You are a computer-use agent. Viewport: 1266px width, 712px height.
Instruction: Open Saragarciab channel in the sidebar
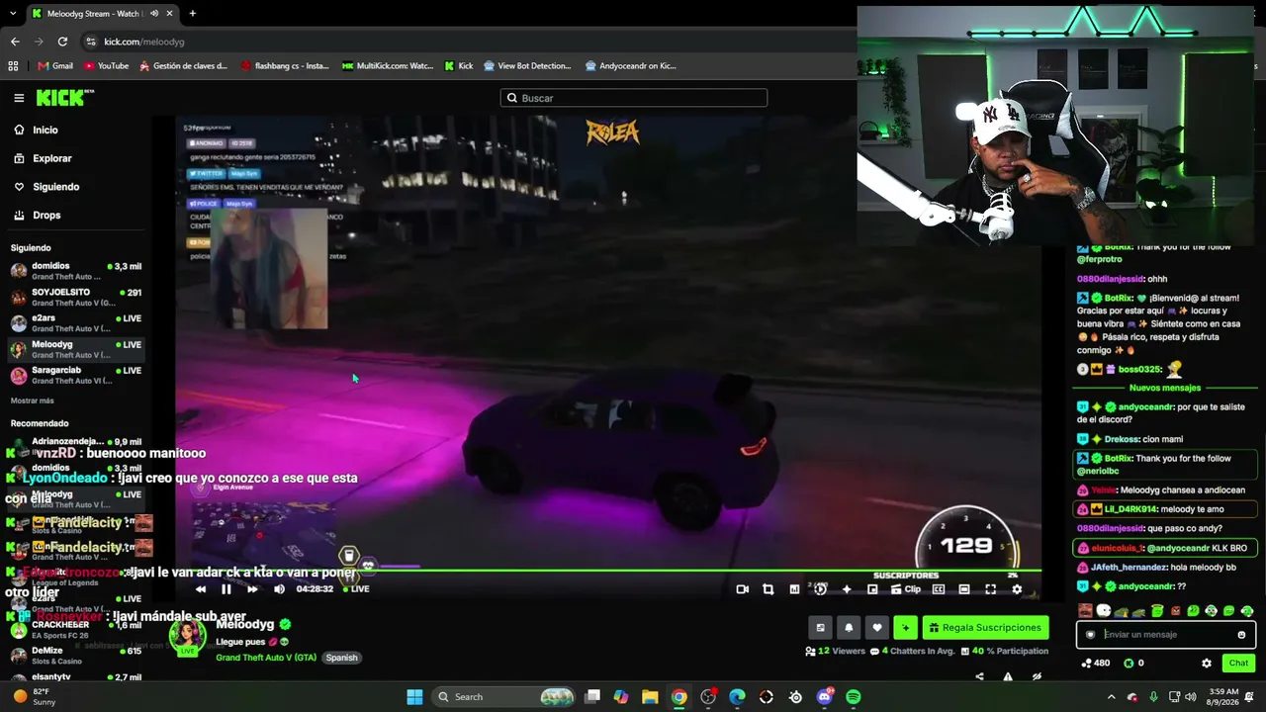[76, 376]
